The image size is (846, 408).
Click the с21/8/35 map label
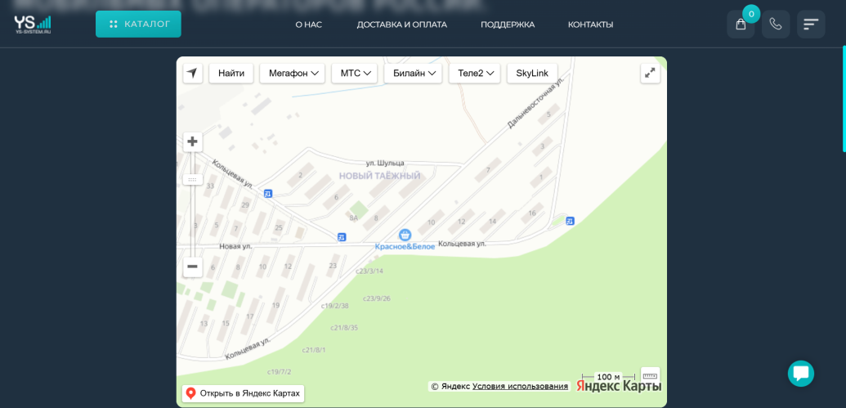click(344, 328)
